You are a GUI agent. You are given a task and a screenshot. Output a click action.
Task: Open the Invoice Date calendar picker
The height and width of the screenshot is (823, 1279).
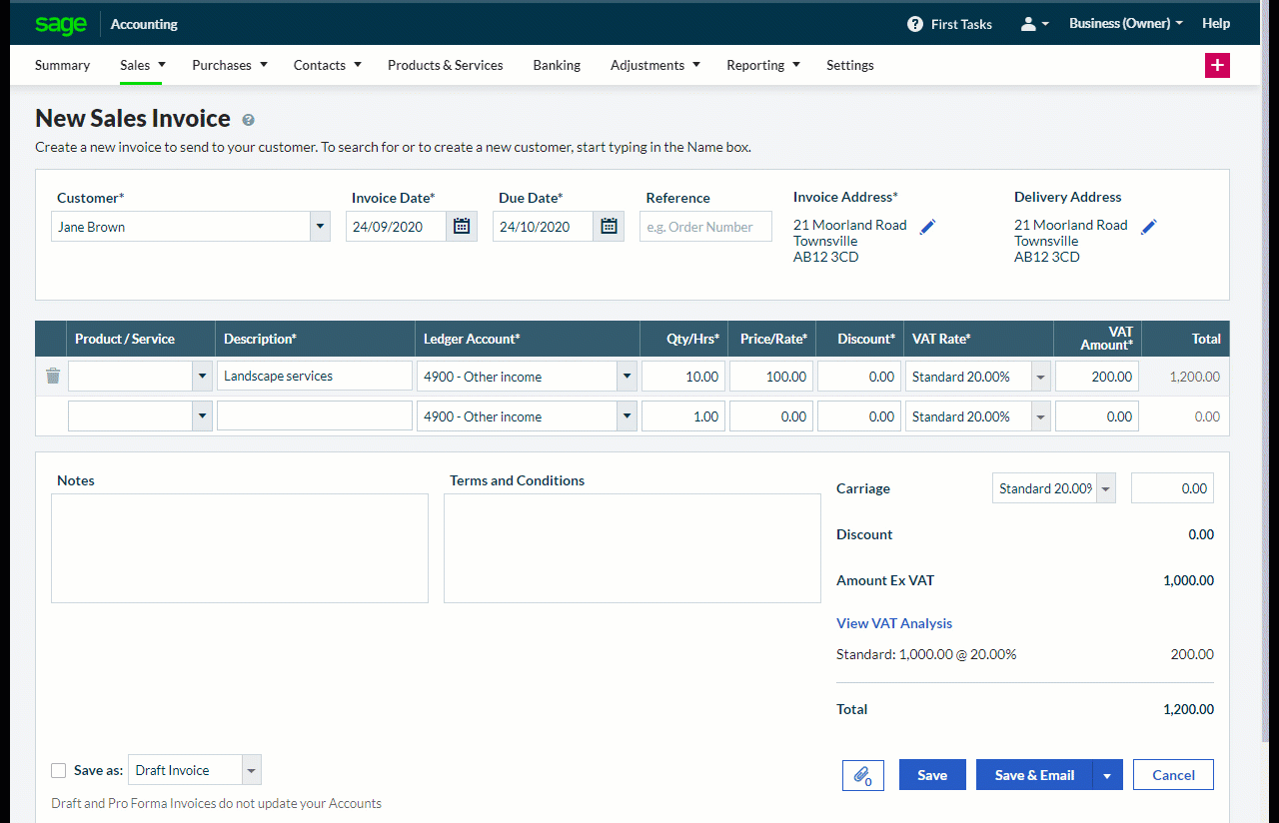[x=462, y=227]
